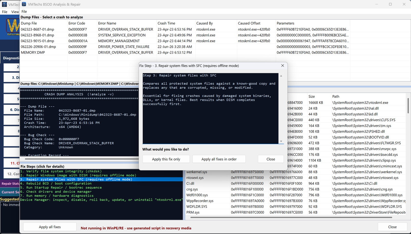Select WDFLDR.SYS driver row
Viewport: 411px width, 234px height.
click(x=295, y=207)
